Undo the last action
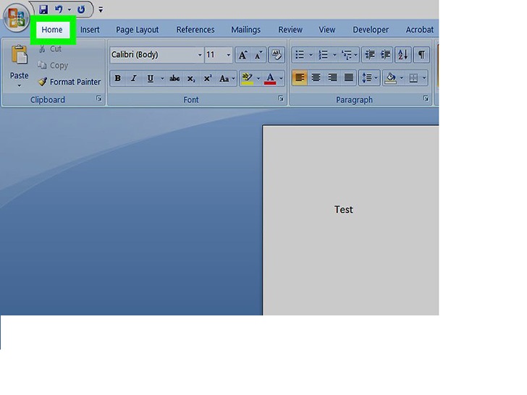The image size is (527, 395). [x=59, y=9]
